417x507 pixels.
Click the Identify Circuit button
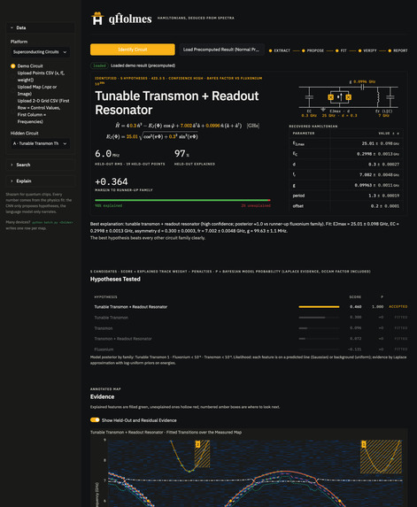[x=133, y=50]
